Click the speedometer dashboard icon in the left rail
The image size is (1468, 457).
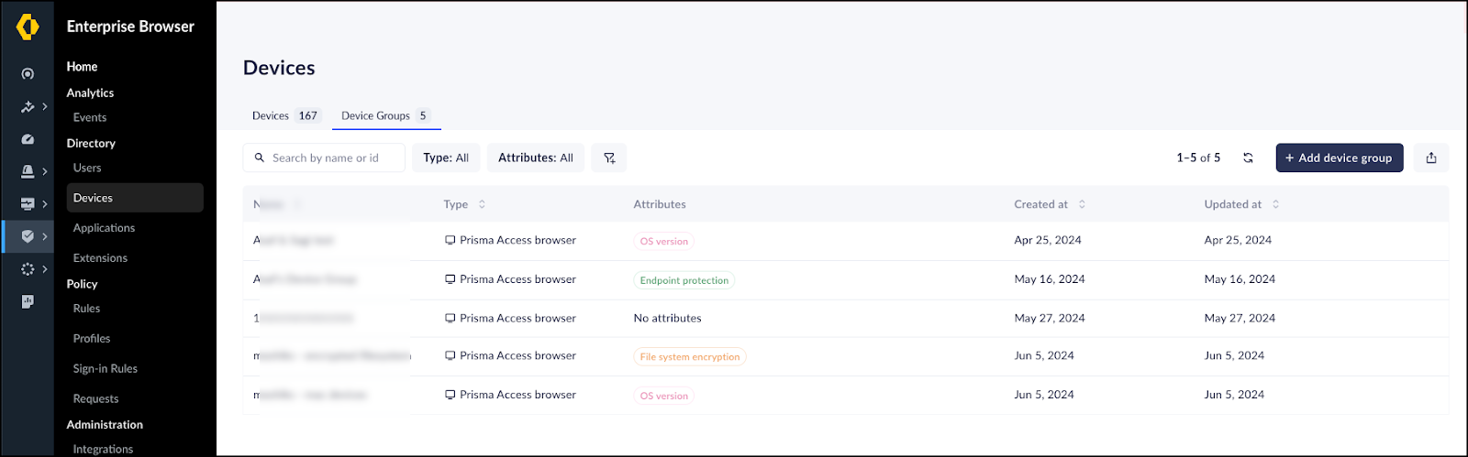(28, 139)
